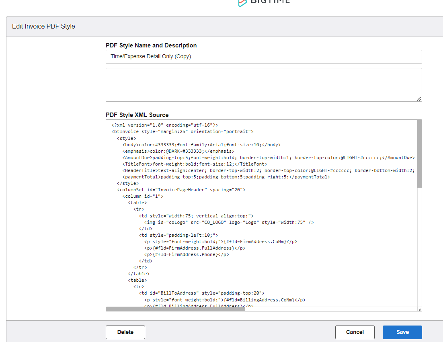Viewport: 443px width, 342px height.
Task: Click the emphasis color:@DARK line
Action: point(178,151)
